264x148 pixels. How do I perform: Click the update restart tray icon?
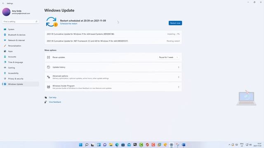coord(233,145)
